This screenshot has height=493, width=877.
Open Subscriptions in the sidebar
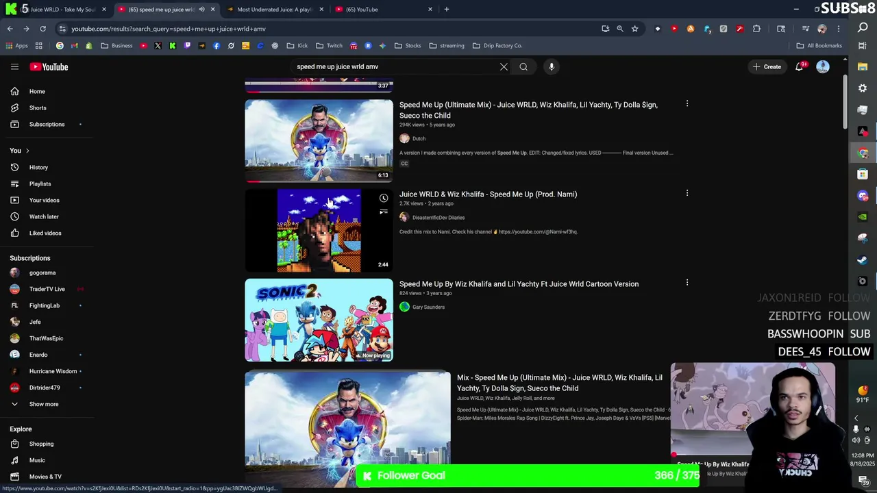point(47,124)
